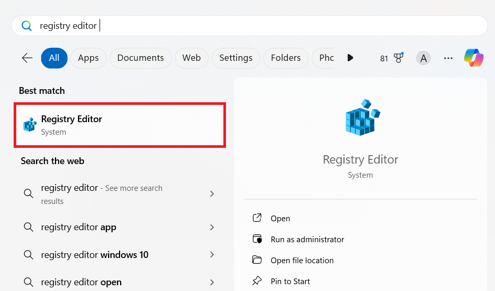Open the account avatar labeled A
This screenshot has width=495, height=291.
423,58
